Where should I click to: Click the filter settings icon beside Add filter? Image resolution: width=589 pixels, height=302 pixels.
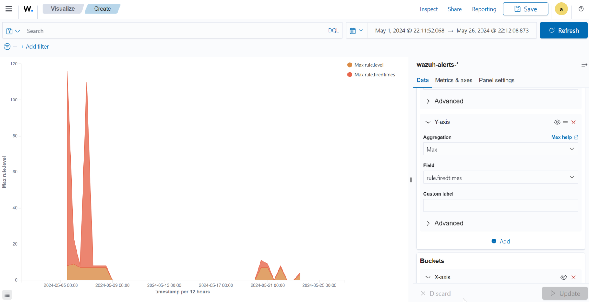coord(7,46)
